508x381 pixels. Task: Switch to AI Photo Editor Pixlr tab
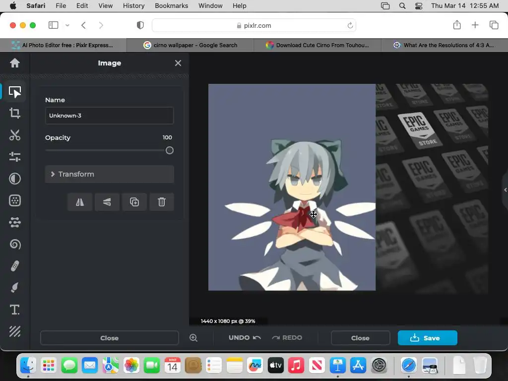click(x=63, y=45)
